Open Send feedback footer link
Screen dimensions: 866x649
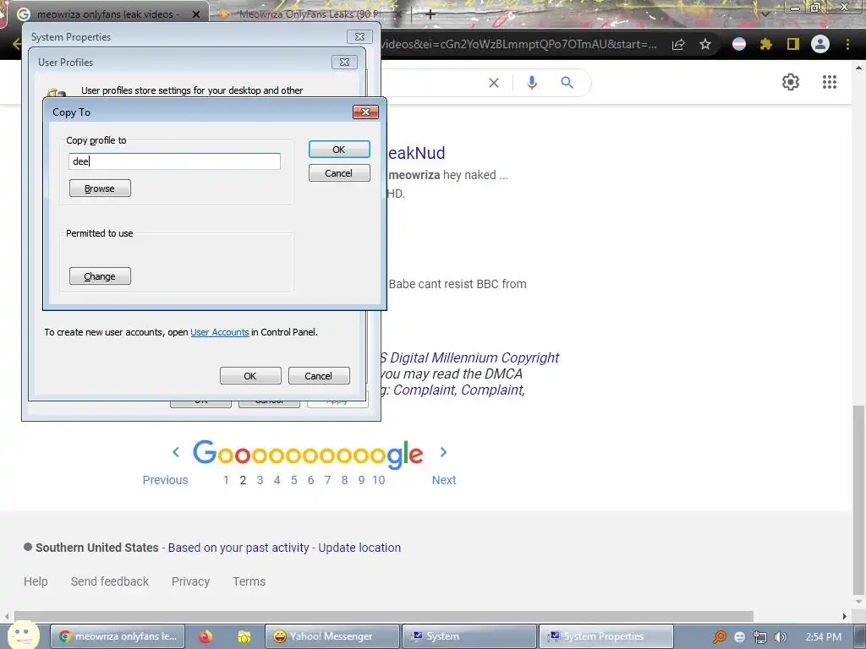click(x=110, y=581)
